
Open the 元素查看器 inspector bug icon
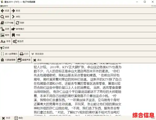click(x=8, y=60)
